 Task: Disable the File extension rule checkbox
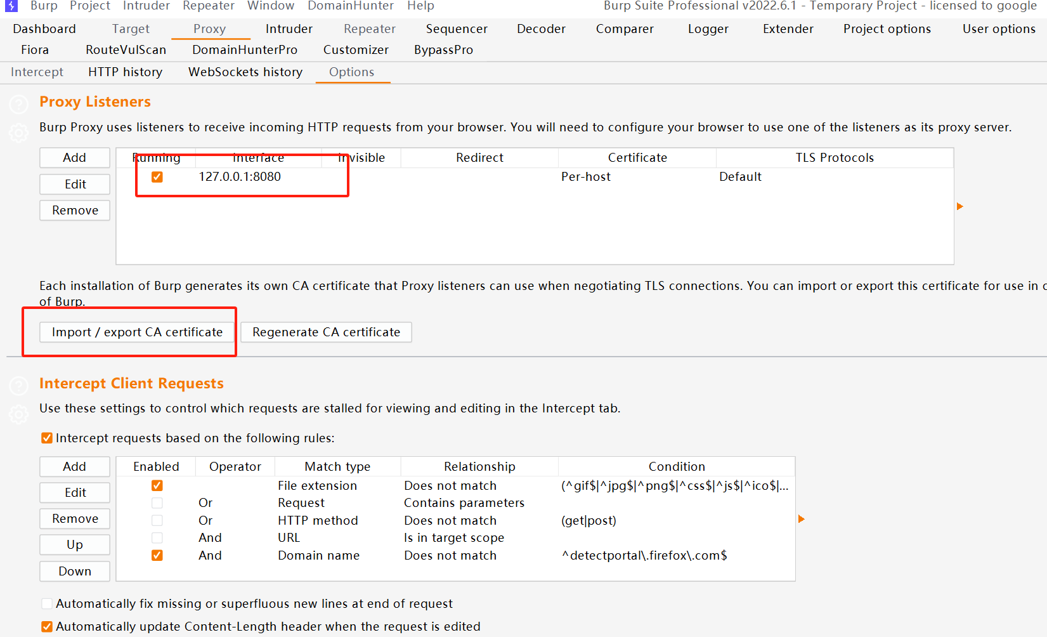157,485
